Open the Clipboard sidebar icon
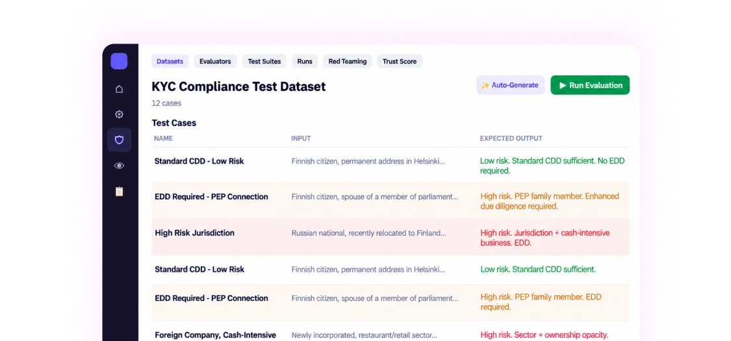This screenshot has width=731, height=341. pos(119,192)
